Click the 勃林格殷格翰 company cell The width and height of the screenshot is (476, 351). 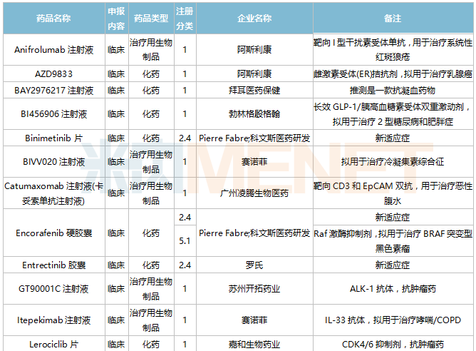pos(254,114)
